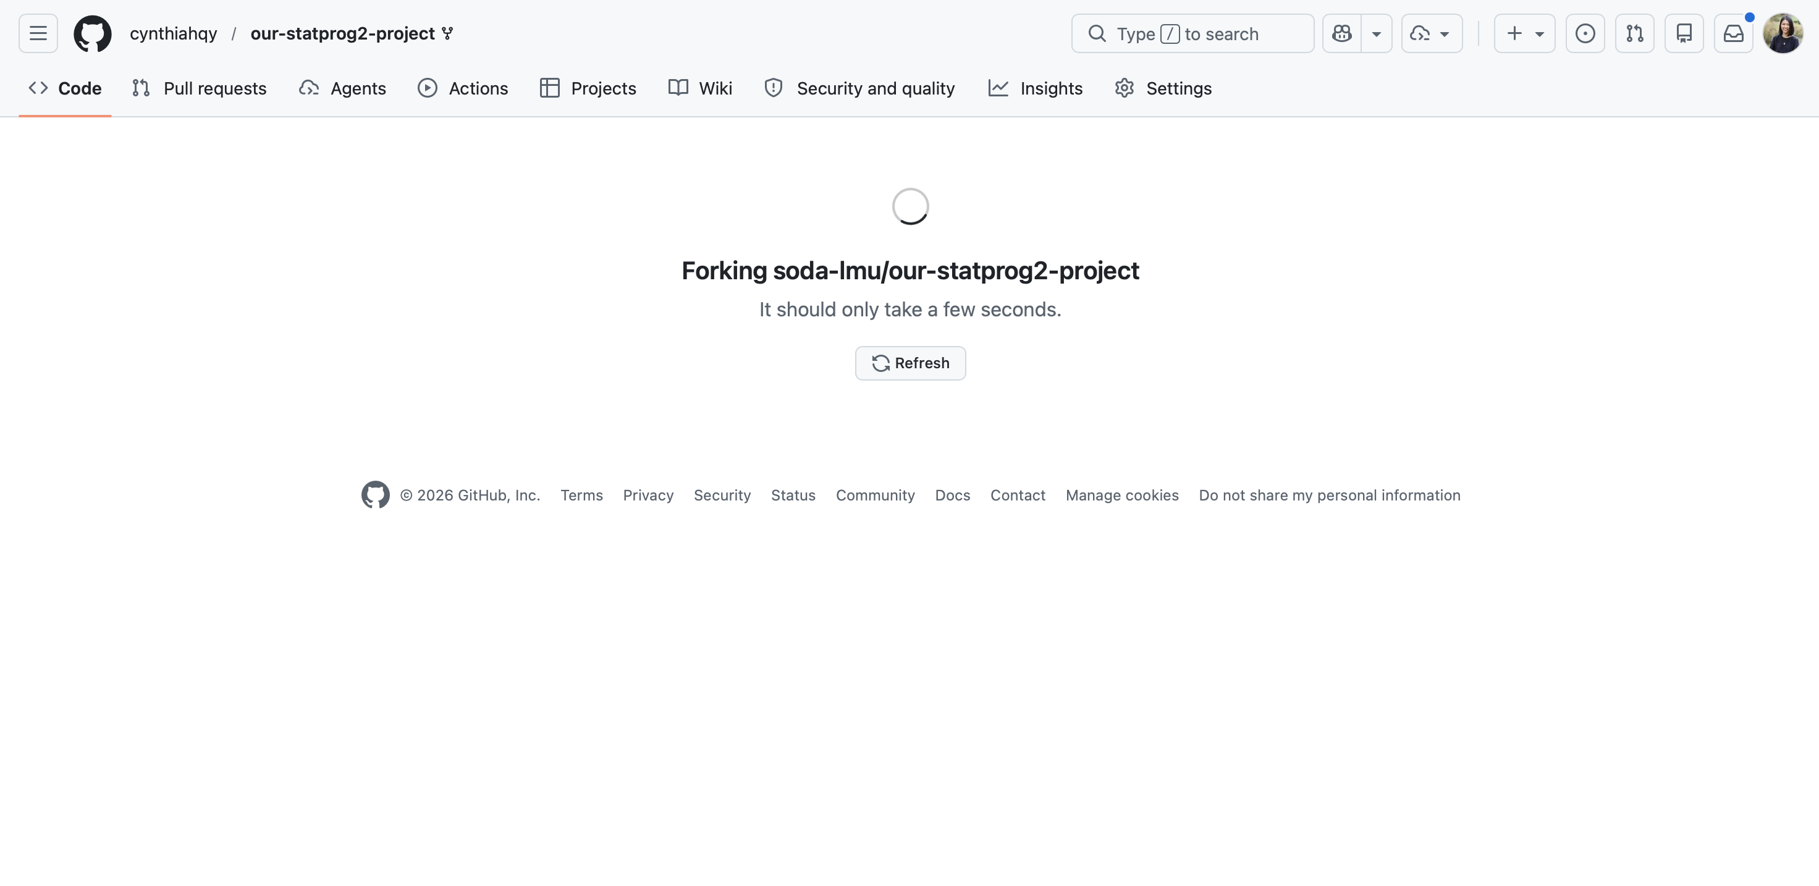The width and height of the screenshot is (1819, 886).
Task: Click the GitHub Octocat home logo
Action: tap(93, 33)
